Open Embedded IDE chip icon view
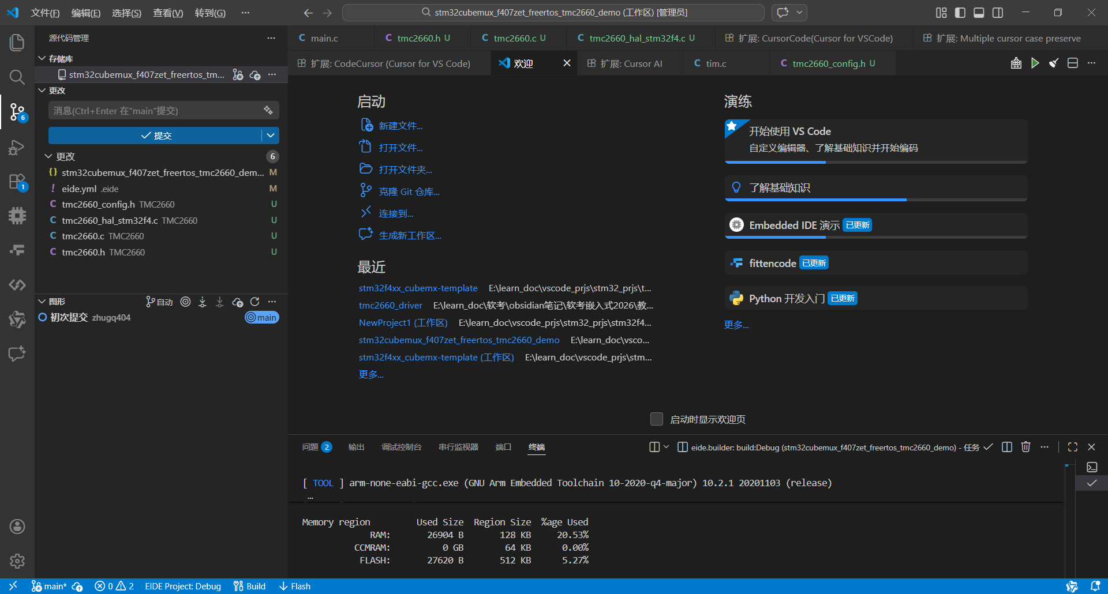The image size is (1108, 594). click(x=17, y=216)
